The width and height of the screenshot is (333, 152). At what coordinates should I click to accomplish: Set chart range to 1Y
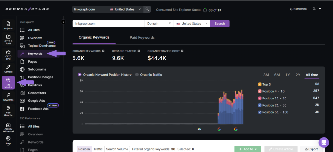287,75
